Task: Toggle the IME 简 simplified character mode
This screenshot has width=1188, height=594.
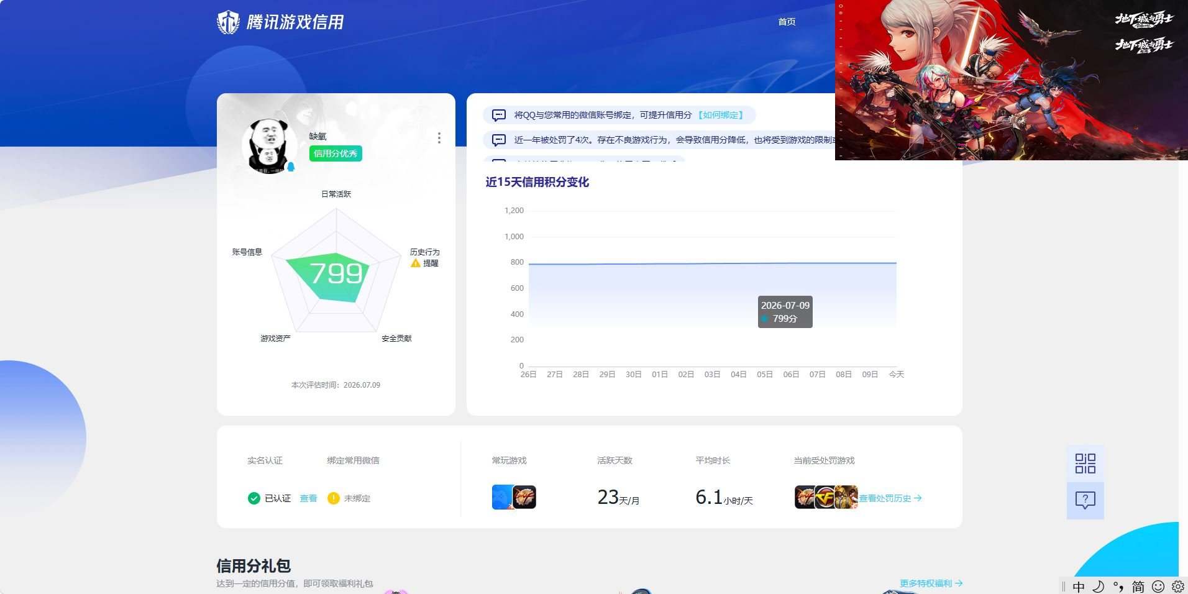Action: point(1138,587)
